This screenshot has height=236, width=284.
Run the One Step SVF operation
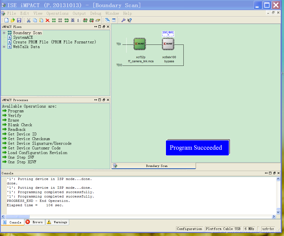coord(21,157)
